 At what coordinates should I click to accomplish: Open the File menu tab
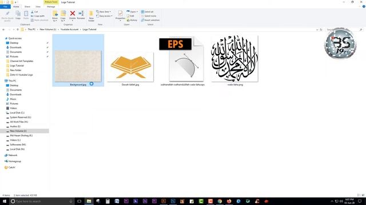click(x=5, y=6)
